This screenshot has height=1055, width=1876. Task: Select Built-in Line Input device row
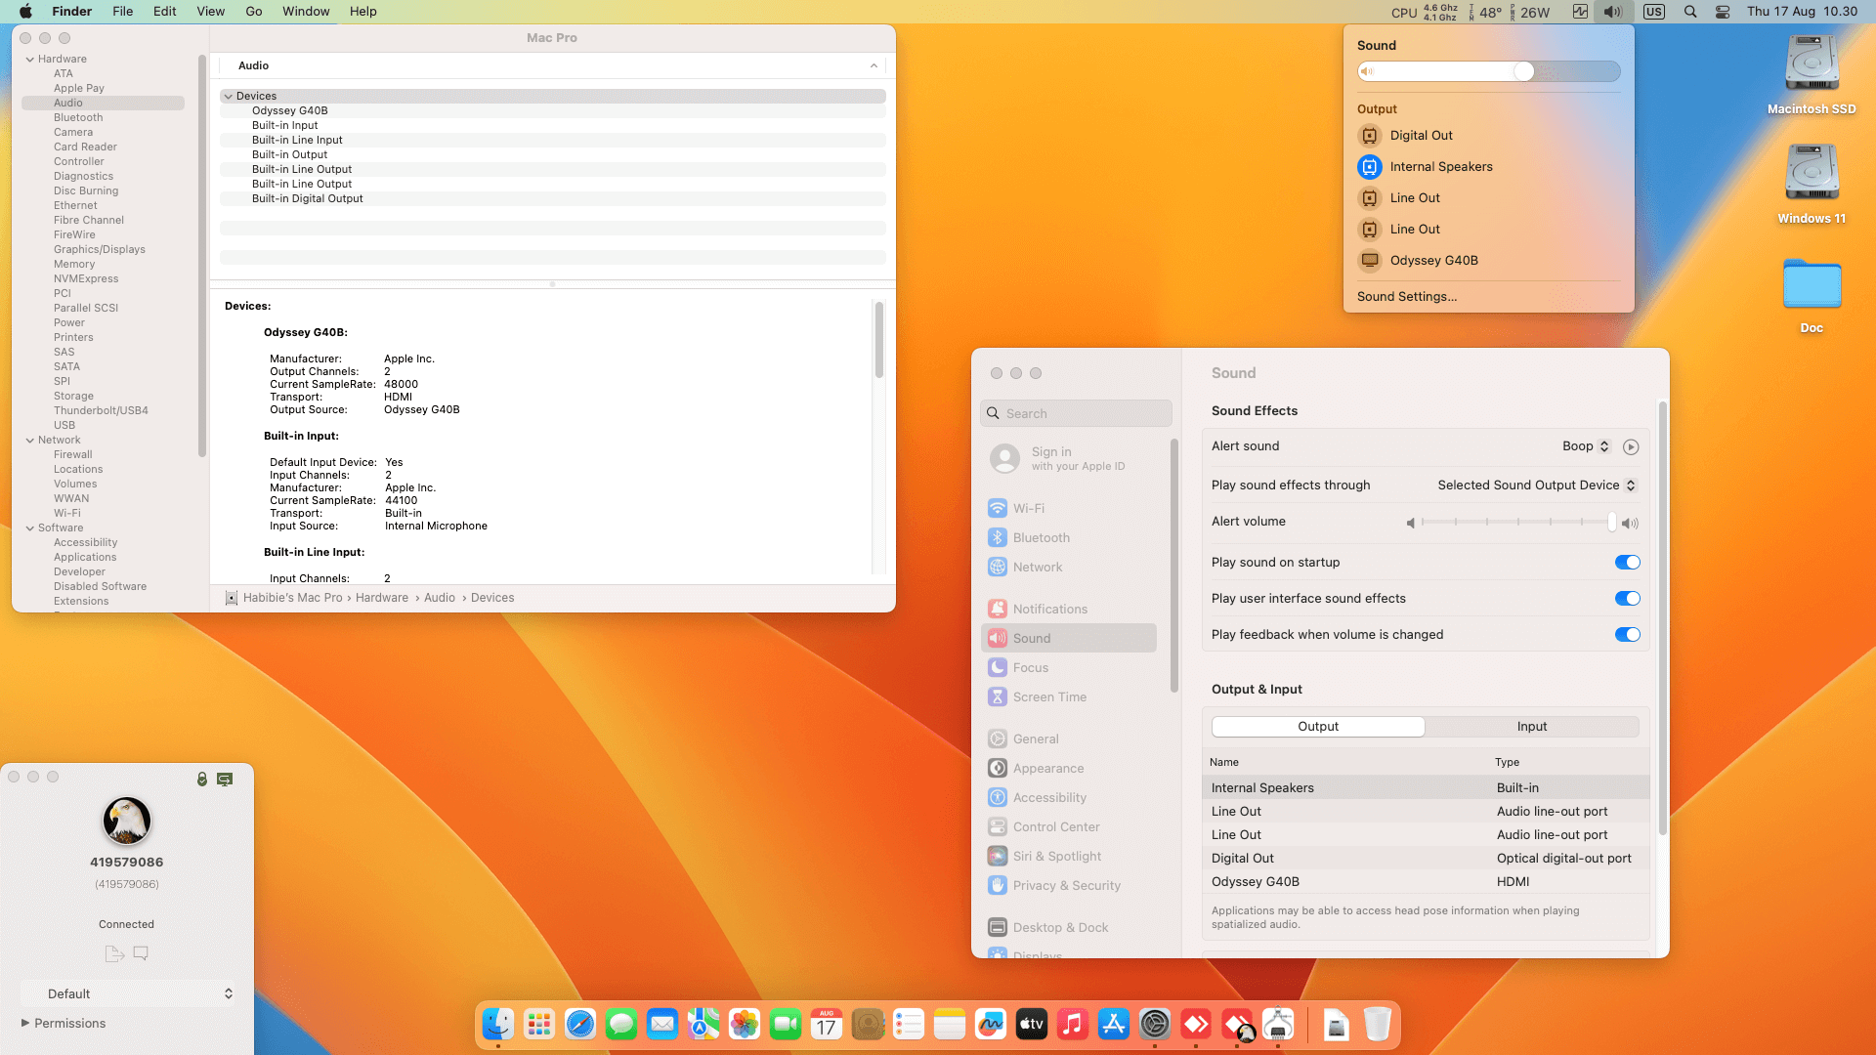pos(553,141)
